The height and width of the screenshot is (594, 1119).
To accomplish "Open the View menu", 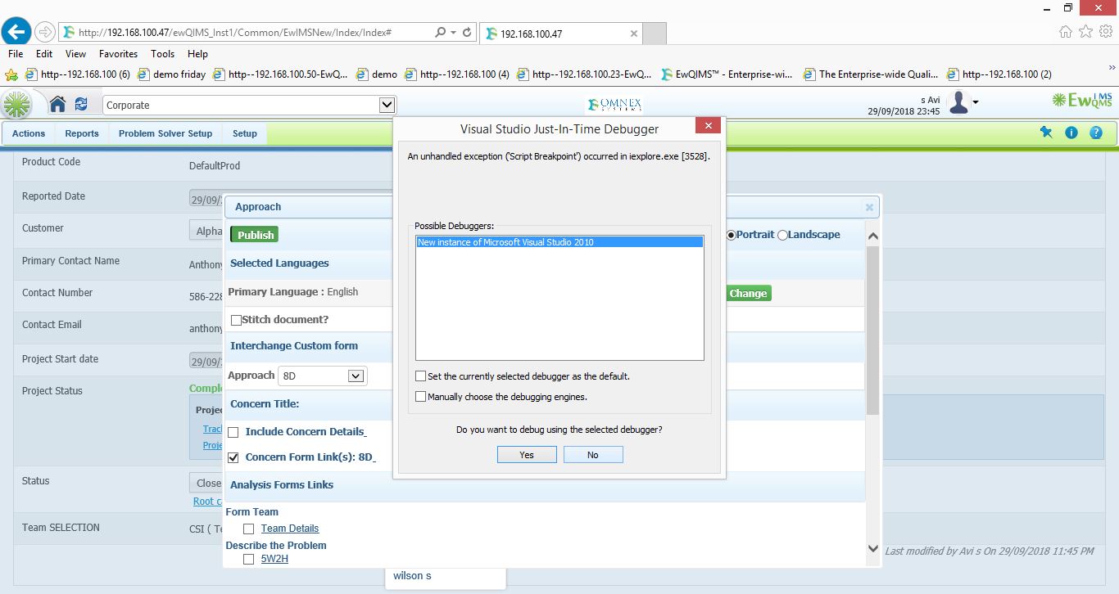I will (x=75, y=53).
